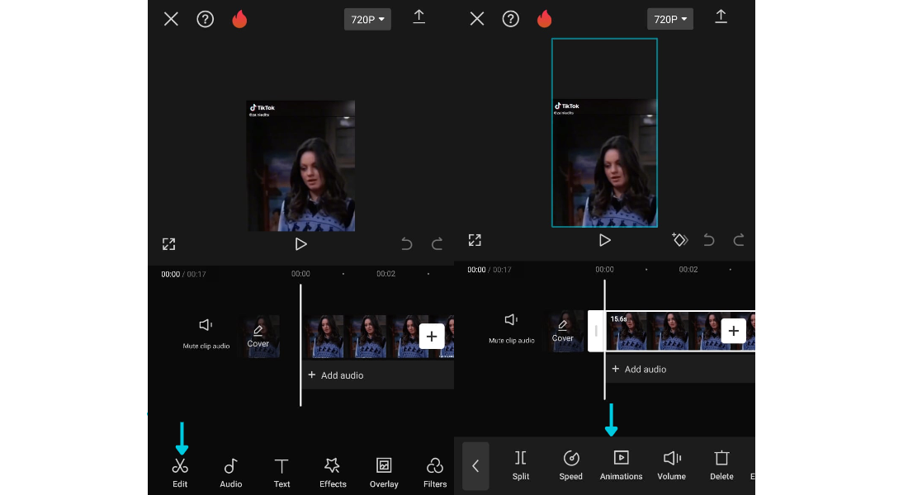Go back using left chevron in right screen
Viewport: 908px width, 495px height.
[475, 465]
